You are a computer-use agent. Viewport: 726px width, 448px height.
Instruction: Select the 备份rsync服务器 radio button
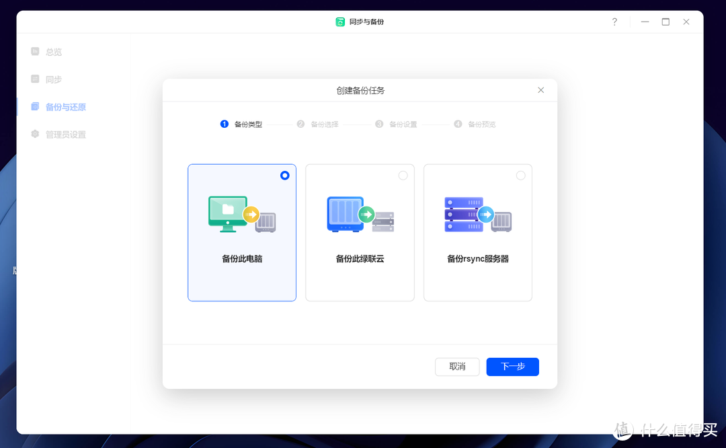tap(520, 175)
